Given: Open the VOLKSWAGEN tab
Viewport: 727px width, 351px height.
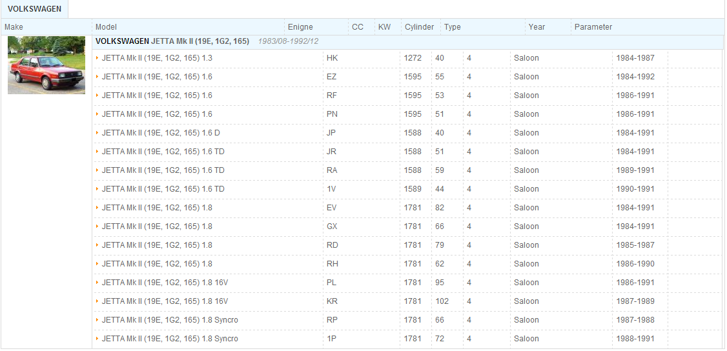Looking at the screenshot, I should click(x=34, y=9).
